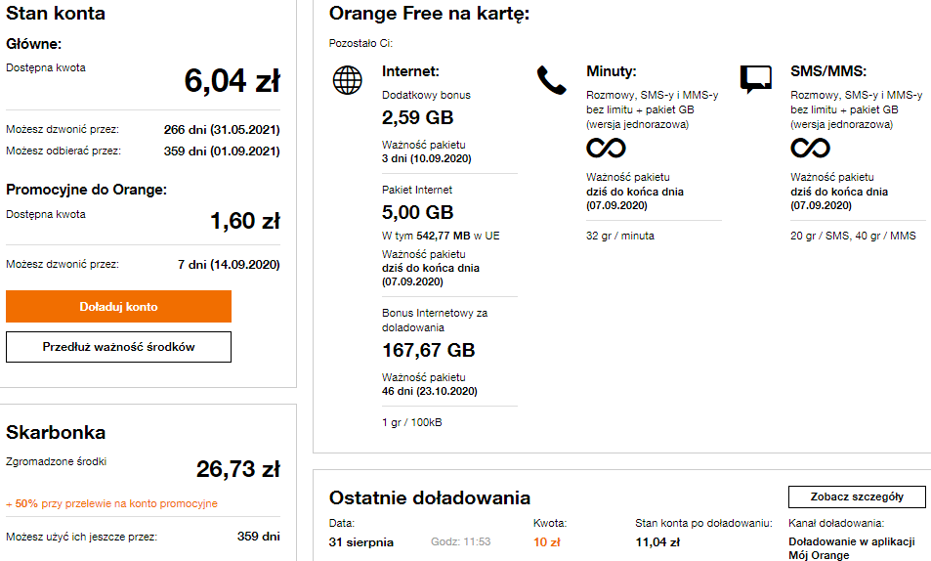Click Przedłuż ważność środków button
The height and width of the screenshot is (561, 931).
point(119,347)
